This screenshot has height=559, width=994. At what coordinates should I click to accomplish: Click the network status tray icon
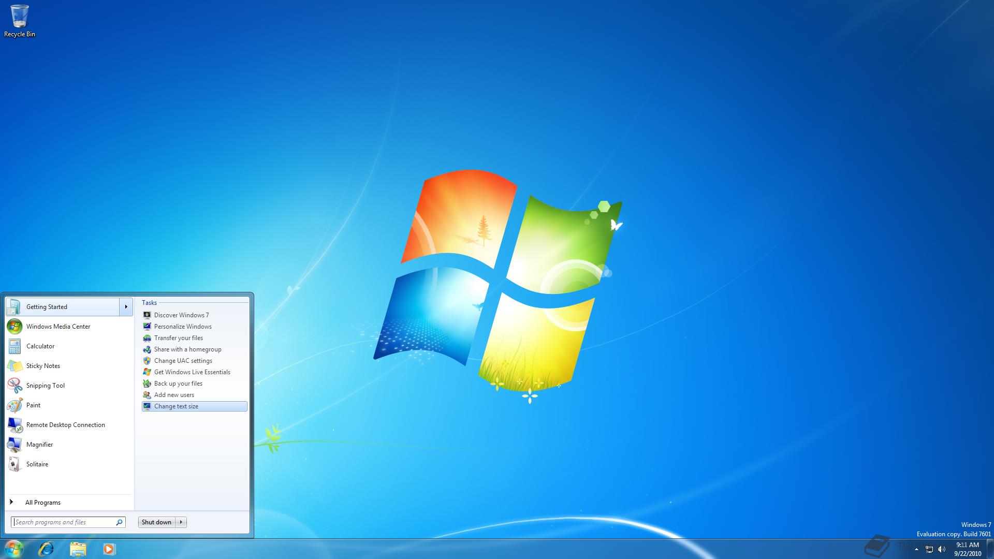coord(929,549)
